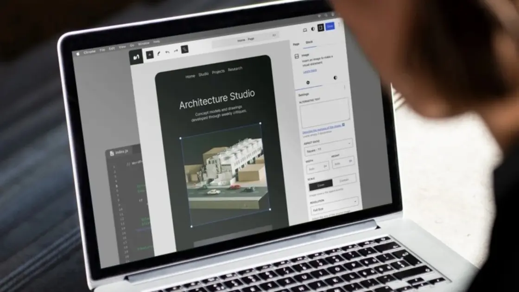519x292 pixels.
Task: Click the Studio nav link on canvas
Action: (x=203, y=74)
